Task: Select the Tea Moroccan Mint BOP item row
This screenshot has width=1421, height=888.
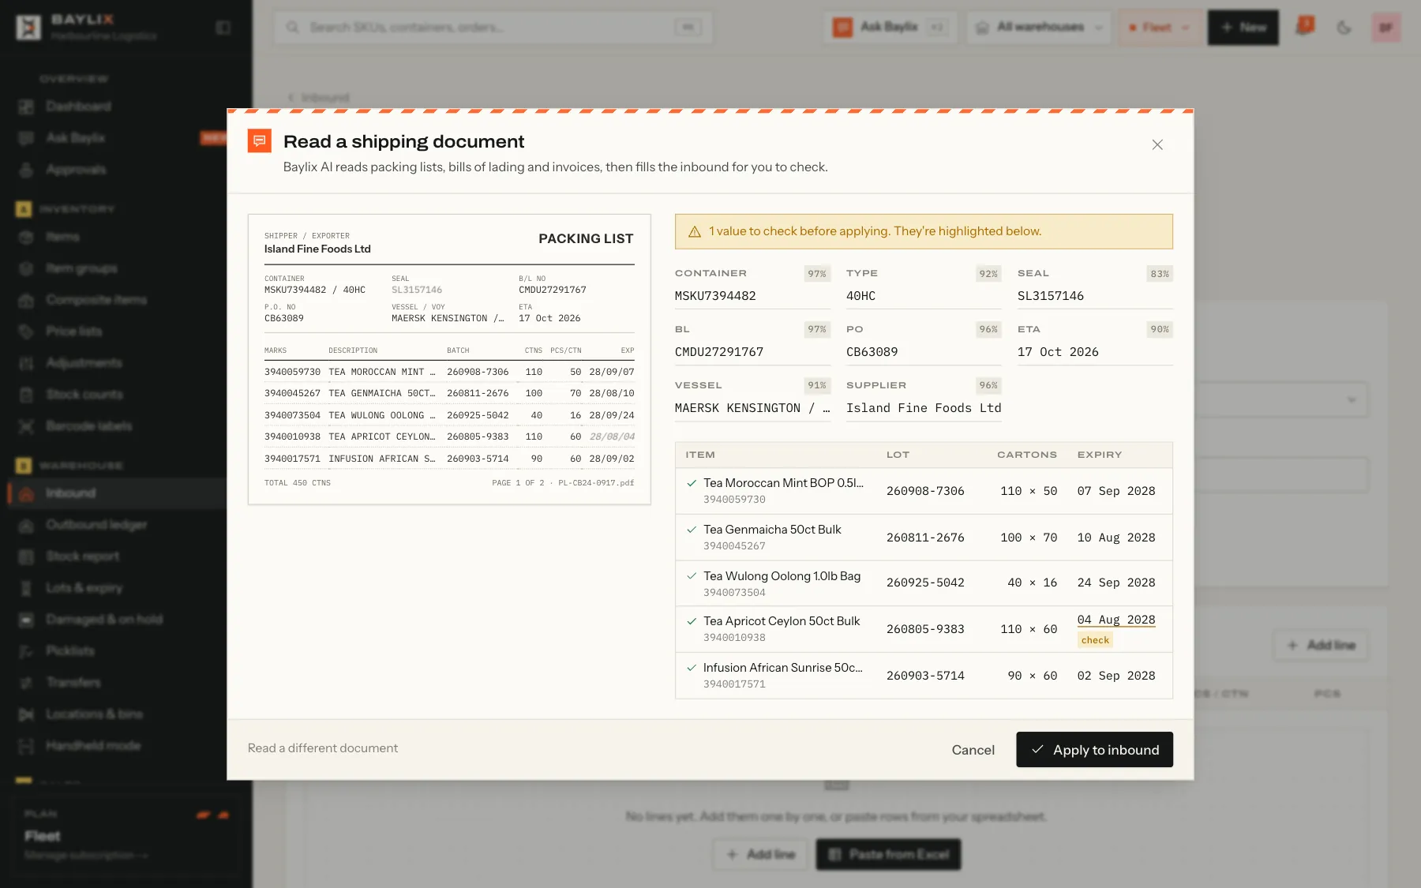Action: 924,491
